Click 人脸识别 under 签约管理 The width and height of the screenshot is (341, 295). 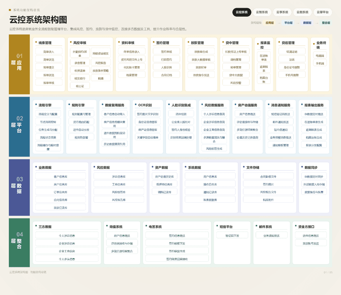(166, 67)
